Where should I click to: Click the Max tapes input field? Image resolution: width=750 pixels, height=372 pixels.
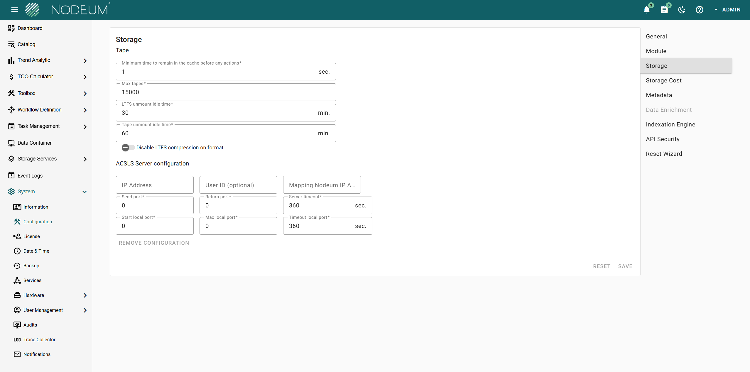pos(225,92)
